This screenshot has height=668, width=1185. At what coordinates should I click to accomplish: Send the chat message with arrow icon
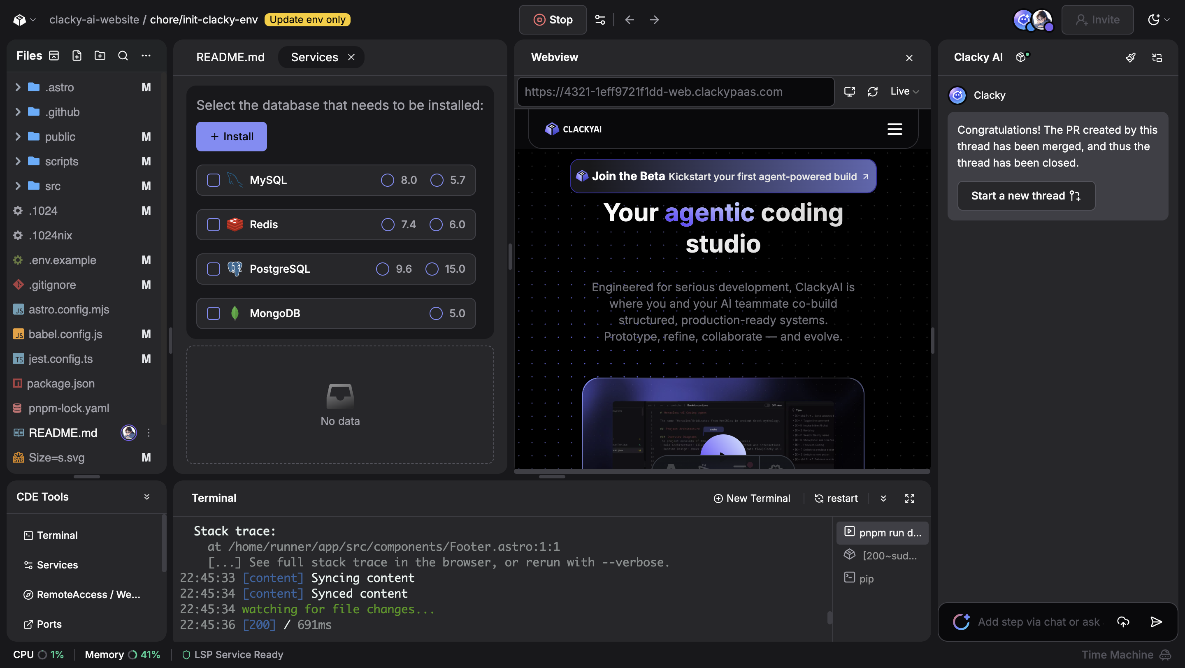click(x=1156, y=622)
